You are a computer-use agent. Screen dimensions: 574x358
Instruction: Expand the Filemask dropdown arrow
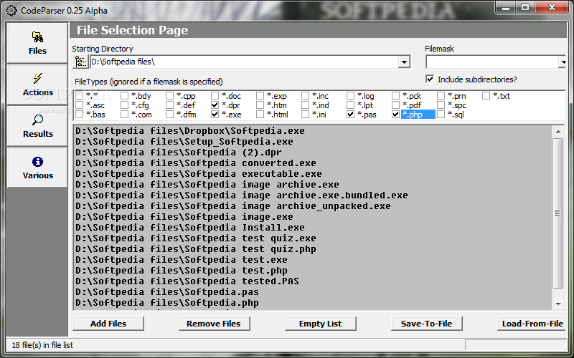[x=563, y=62]
